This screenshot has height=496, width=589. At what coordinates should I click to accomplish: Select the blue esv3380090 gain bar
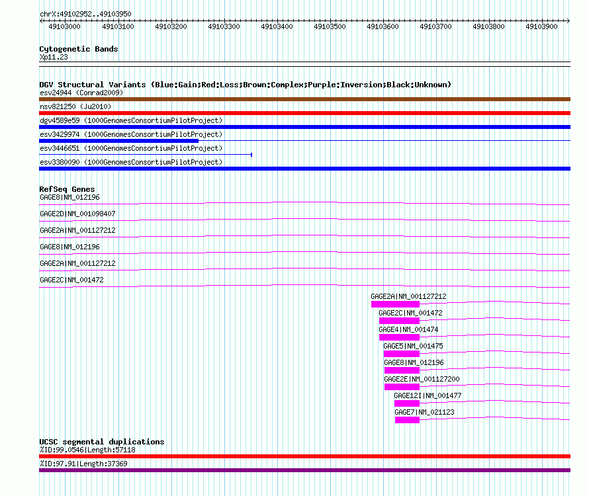[304, 169]
